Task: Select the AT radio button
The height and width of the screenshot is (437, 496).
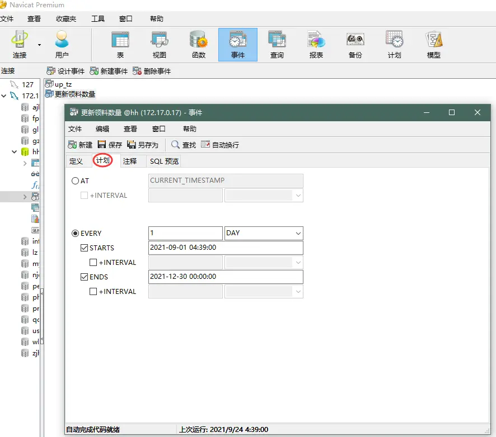Action: [x=75, y=181]
